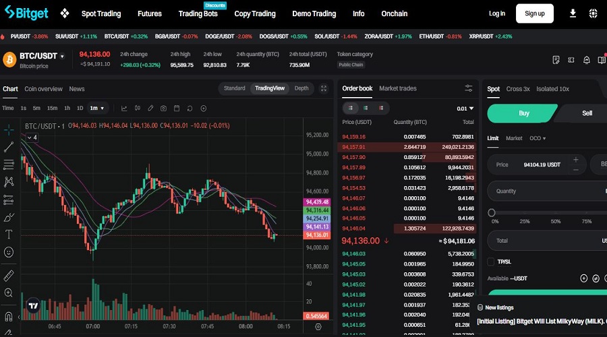The height and width of the screenshot is (337, 607).
Task: Switch chart to Standard mode
Action: (235, 88)
